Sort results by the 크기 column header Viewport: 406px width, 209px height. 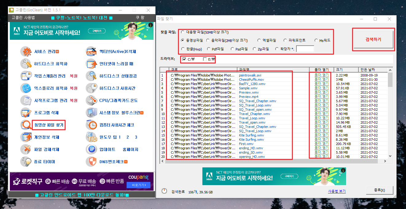[x=347, y=69]
